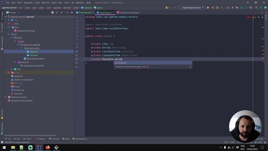Open local history clock icon in toolbar
The width and height of the screenshot is (268, 151).
tap(250, 8)
